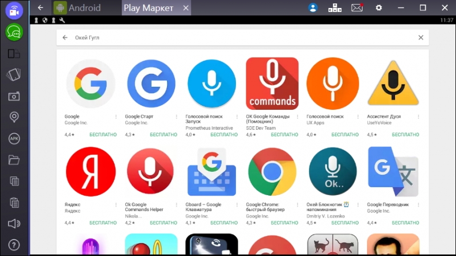Image resolution: width=456 pixels, height=256 pixels.
Task: Click БЕСПЛАТНО under Ассистент Дуся
Action: tap(405, 135)
